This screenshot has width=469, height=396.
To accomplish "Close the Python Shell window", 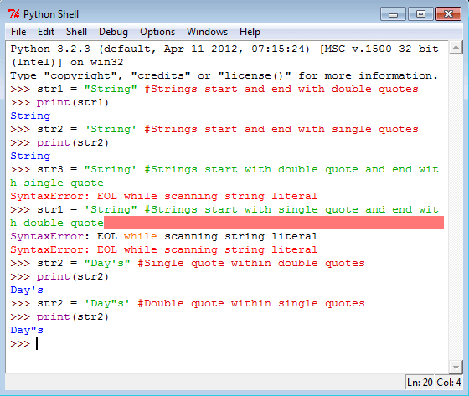I will [448, 14].
